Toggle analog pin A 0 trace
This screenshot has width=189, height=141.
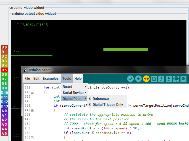(4, 111)
